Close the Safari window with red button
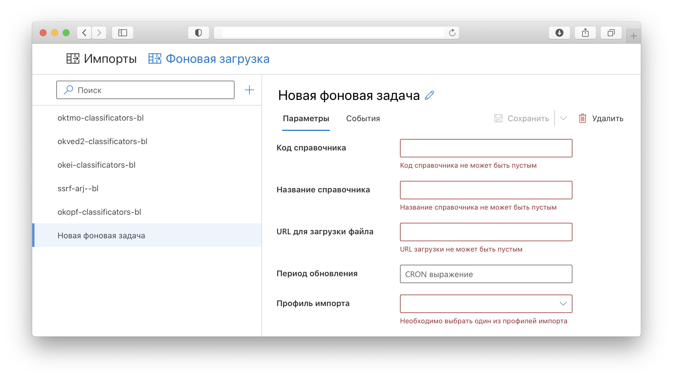Viewport: 673px width, 379px height. 43,33
